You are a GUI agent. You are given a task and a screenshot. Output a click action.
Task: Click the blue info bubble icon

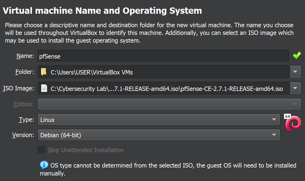[44, 165]
